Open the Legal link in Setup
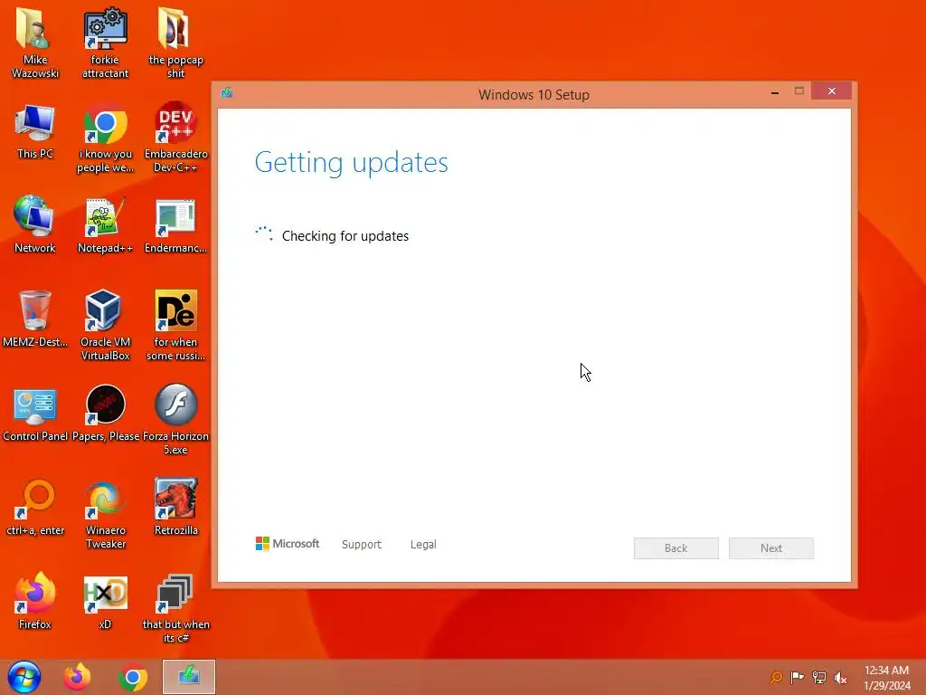 (423, 544)
